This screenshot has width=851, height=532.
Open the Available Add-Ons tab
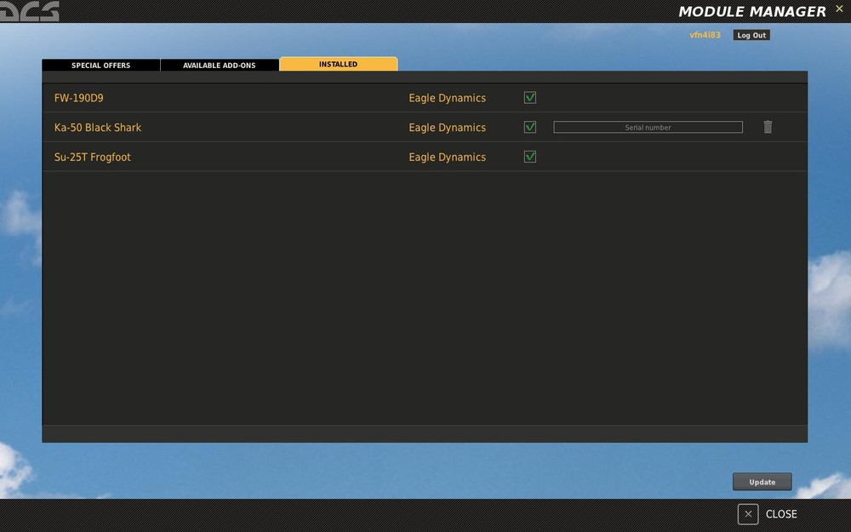220,66
